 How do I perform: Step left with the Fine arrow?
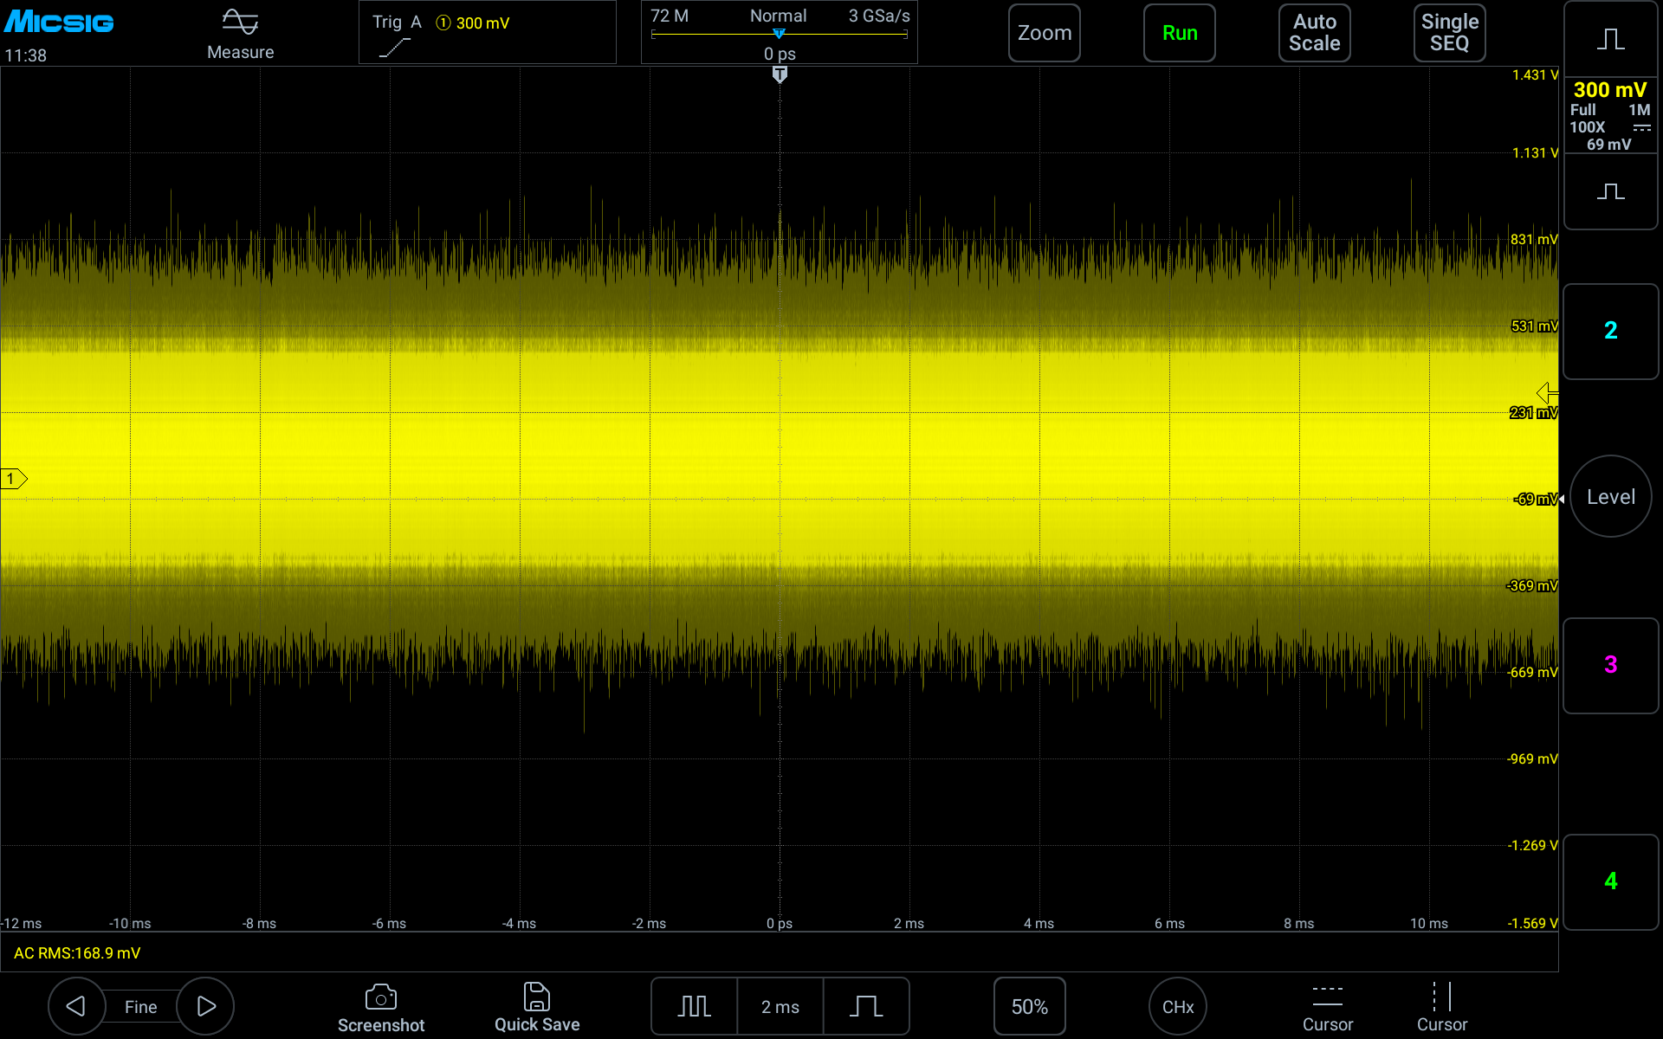tap(76, 1006)
